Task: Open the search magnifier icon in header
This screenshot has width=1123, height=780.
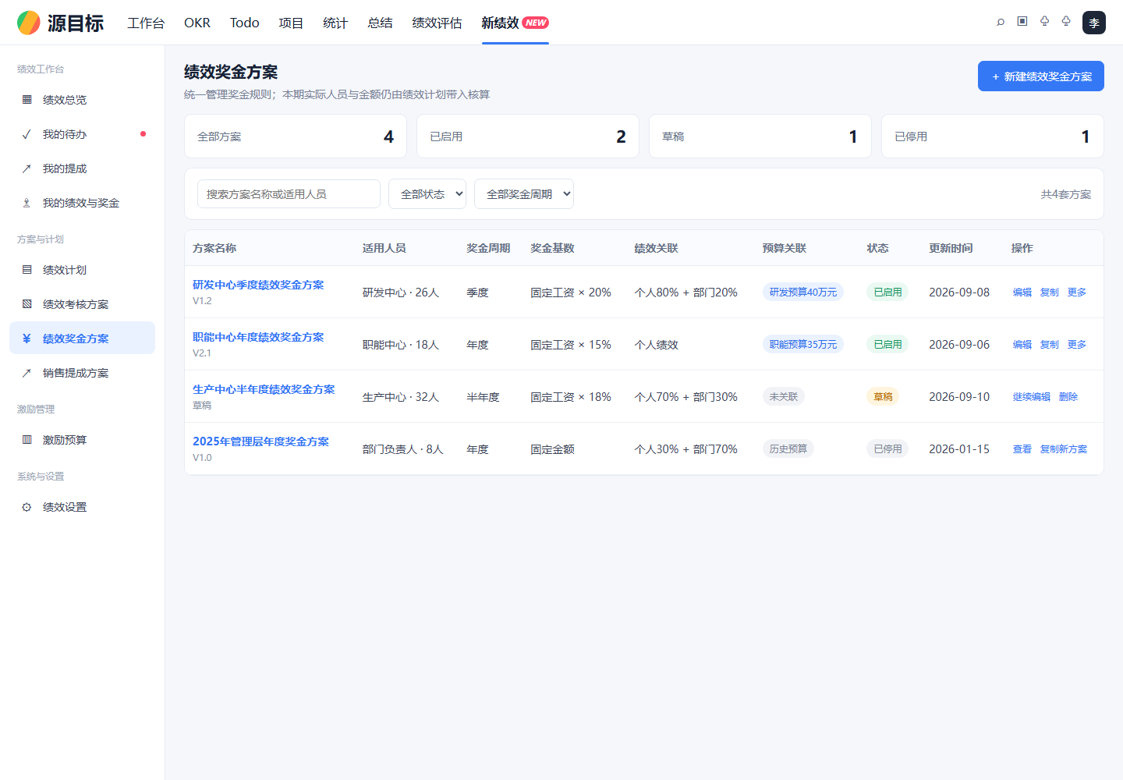Action: click(1001, 22)
